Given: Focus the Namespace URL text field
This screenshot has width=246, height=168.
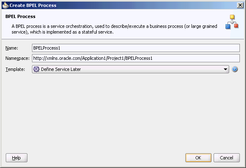Looking at the screenshot, I should click(136, 58).
